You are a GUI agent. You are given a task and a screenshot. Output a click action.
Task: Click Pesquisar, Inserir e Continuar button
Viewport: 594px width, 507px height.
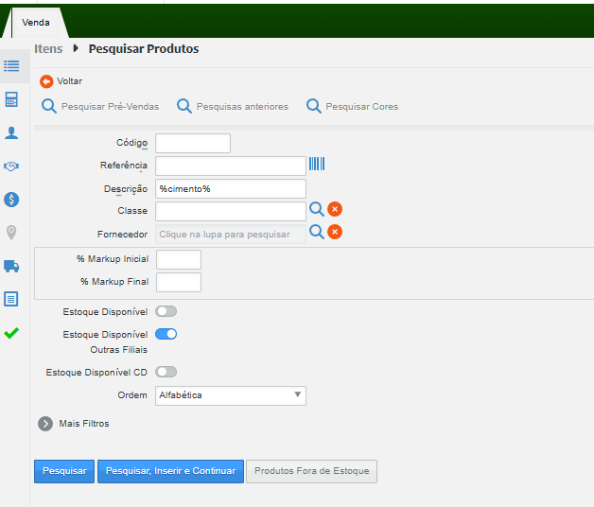click(170, 471)
